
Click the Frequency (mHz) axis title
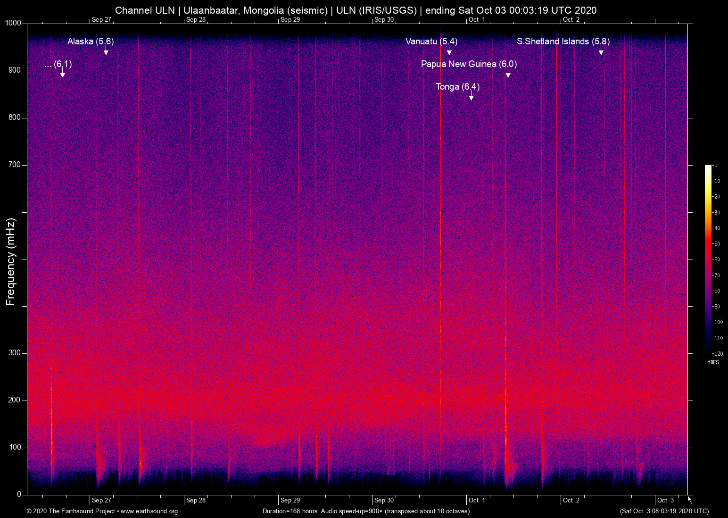[x=11, y=262]
